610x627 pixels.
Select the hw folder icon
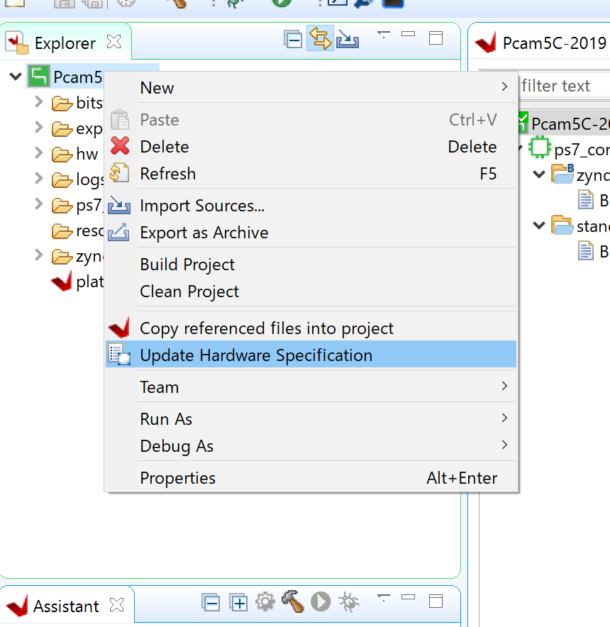click(x=62, y=155)
